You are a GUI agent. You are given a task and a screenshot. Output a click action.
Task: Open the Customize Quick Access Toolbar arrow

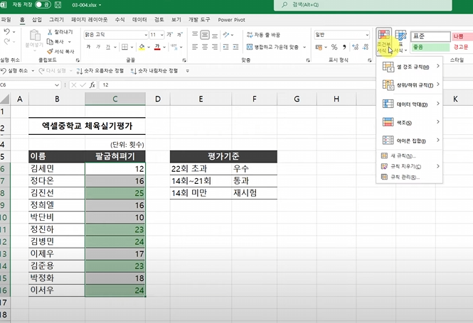[x=187, y=71]
